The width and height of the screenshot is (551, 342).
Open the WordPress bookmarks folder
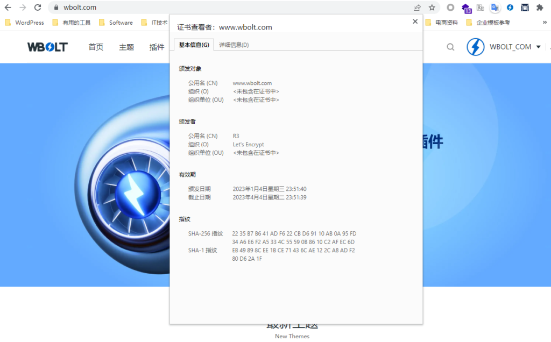[x=25, y=23]
